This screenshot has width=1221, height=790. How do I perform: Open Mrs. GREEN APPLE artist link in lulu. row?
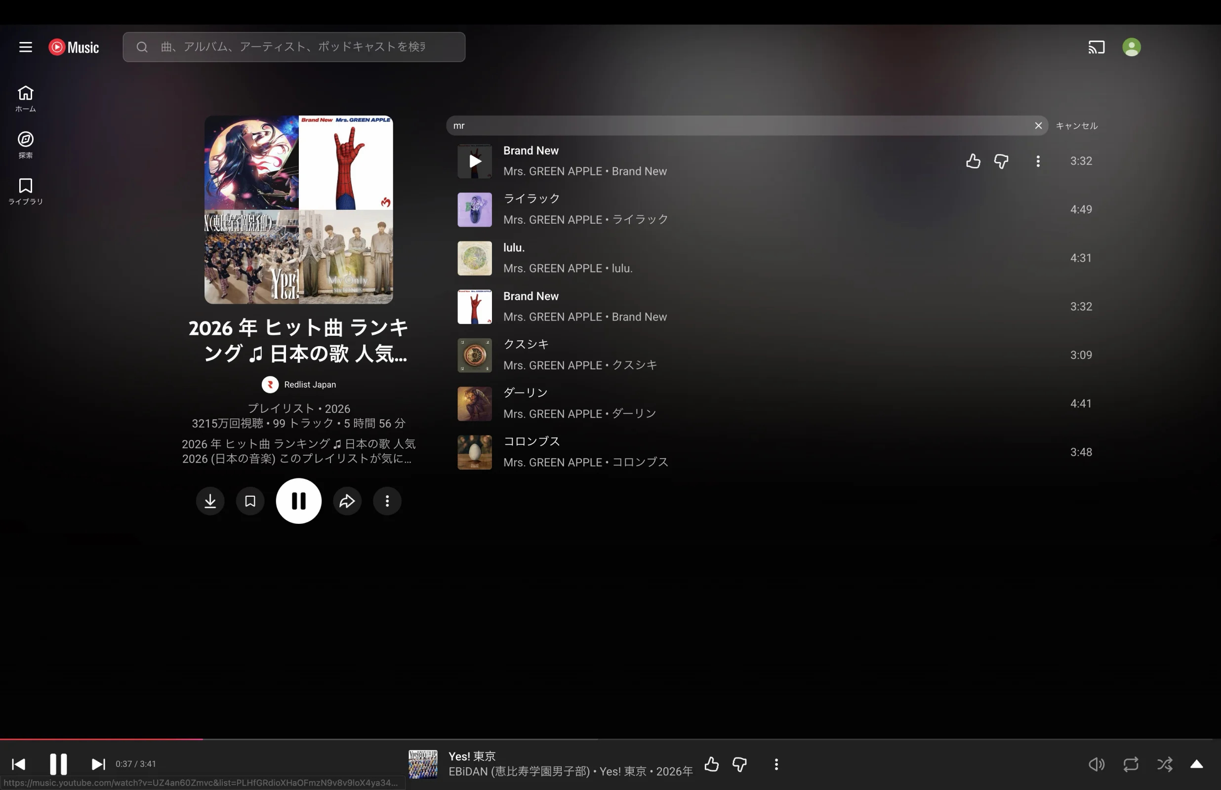[x=553, y=268]
